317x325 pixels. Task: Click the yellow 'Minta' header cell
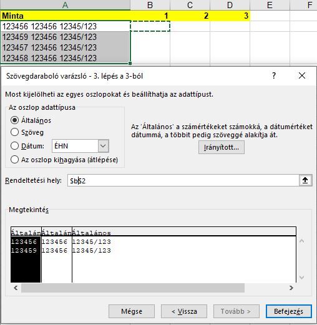[x=65, y=16]
